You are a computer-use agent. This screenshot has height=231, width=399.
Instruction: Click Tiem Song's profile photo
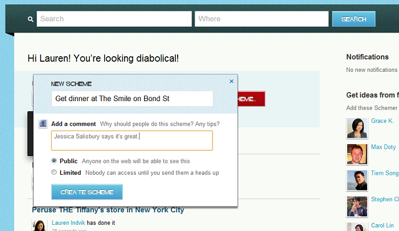coord(357,180)
